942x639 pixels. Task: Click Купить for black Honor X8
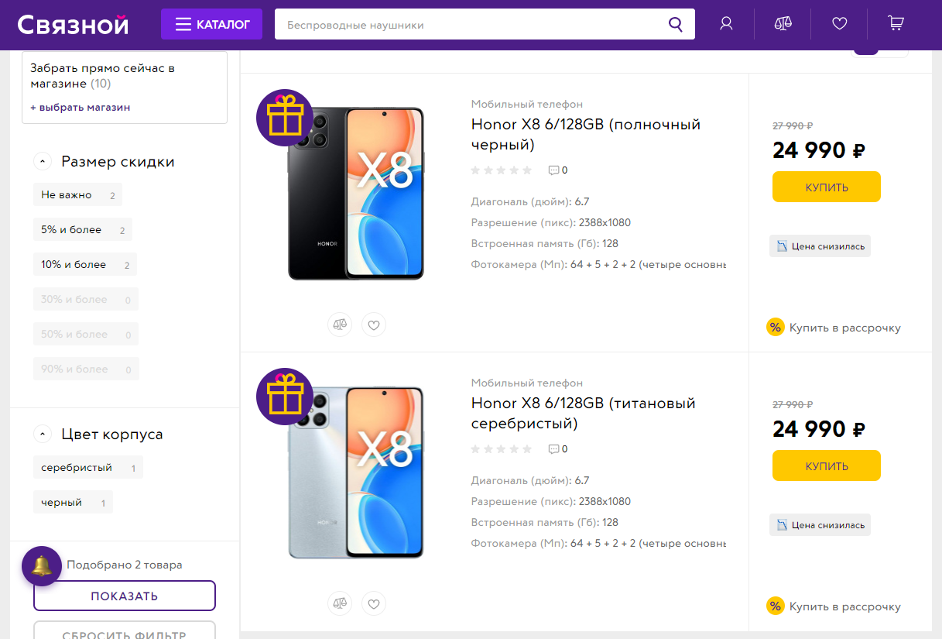coord(826,187)
